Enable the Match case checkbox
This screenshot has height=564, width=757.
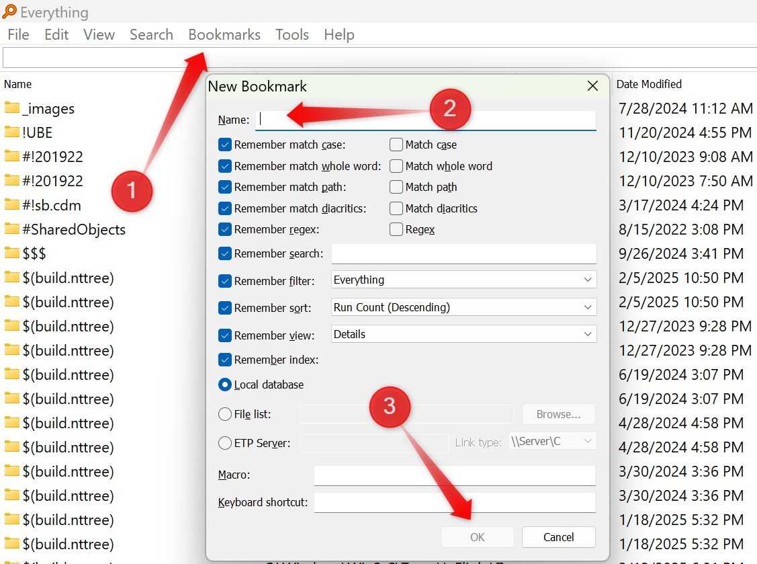coord(396,145)
